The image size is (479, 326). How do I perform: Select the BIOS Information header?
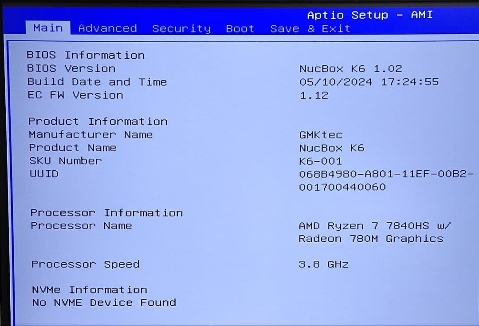pyautogui.click(x=86, y=55)
